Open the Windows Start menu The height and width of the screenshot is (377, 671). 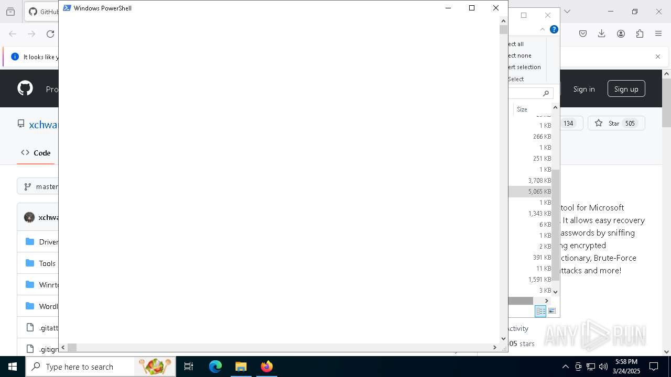[13, 367]
